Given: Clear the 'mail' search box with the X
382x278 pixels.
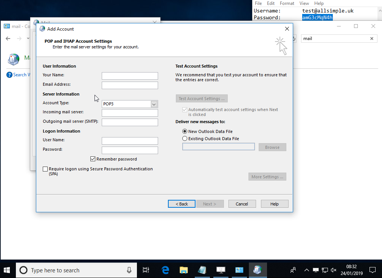Looking at the screenshot, I should pos(371,39).
